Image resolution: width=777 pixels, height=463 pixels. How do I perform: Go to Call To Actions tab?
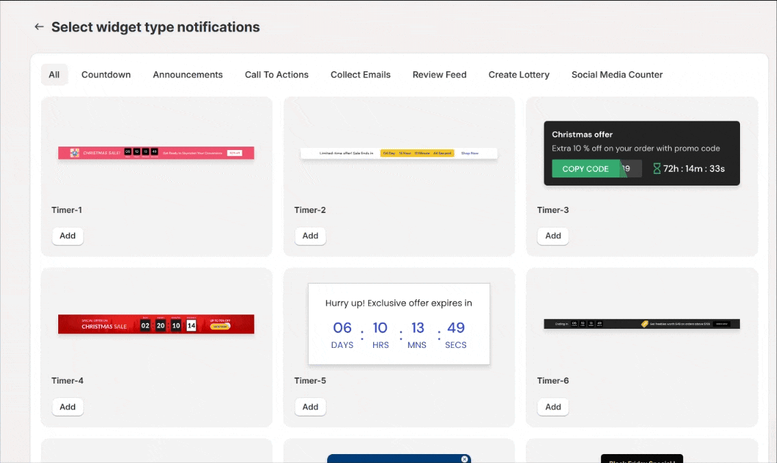(x=277, y=75)
